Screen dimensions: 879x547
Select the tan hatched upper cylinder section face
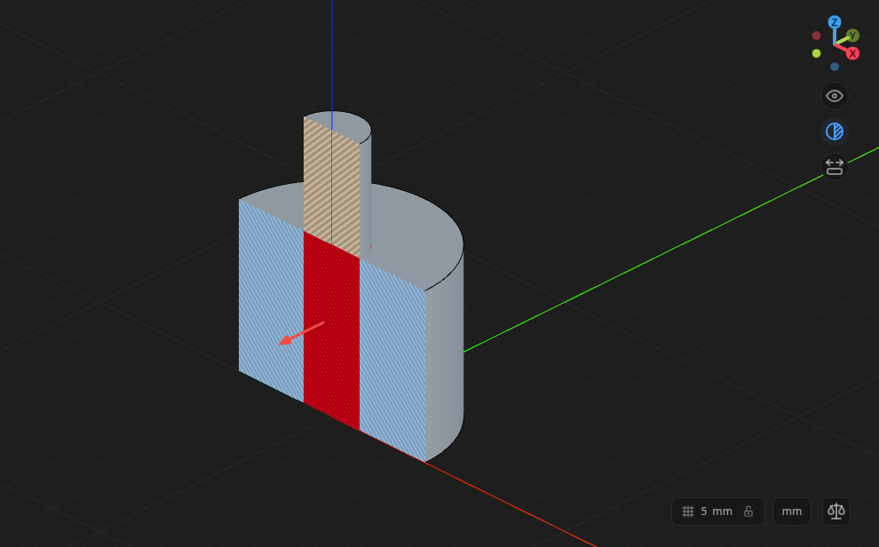point(331,187)
